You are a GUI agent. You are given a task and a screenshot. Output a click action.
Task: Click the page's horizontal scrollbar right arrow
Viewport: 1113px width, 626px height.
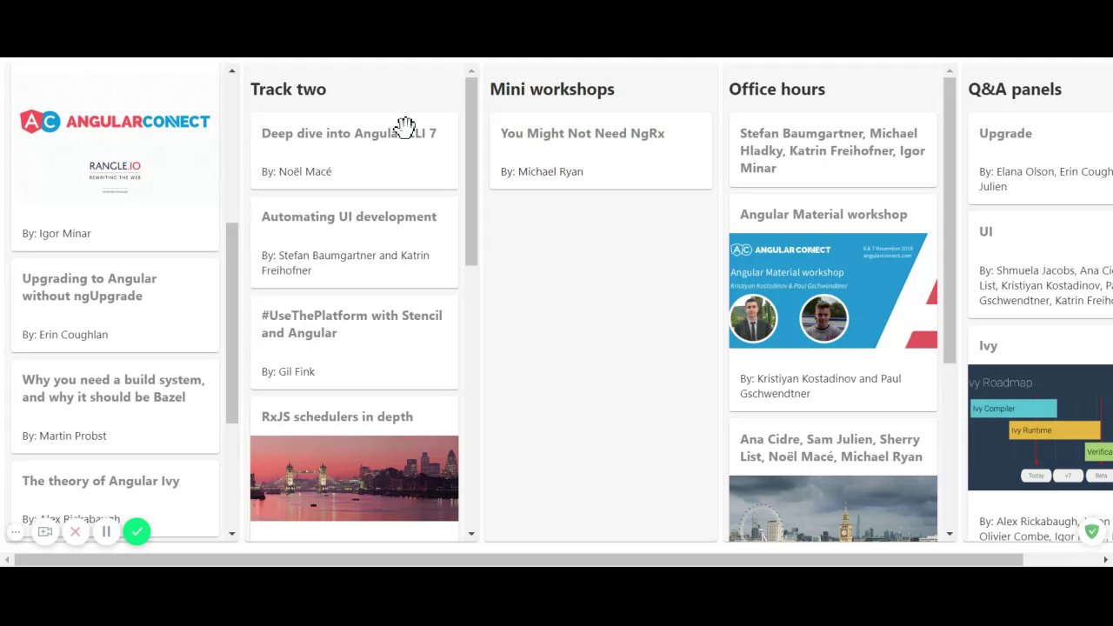click(1106, 560)
